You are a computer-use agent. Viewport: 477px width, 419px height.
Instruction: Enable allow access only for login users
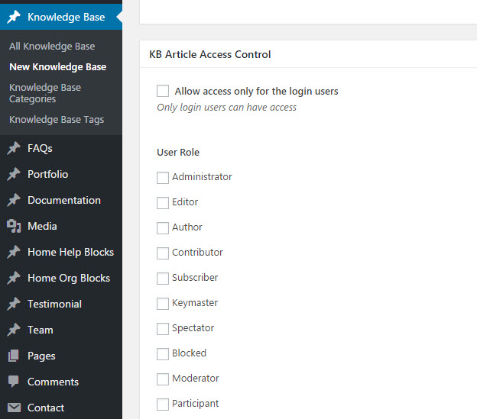pos(163,92)
